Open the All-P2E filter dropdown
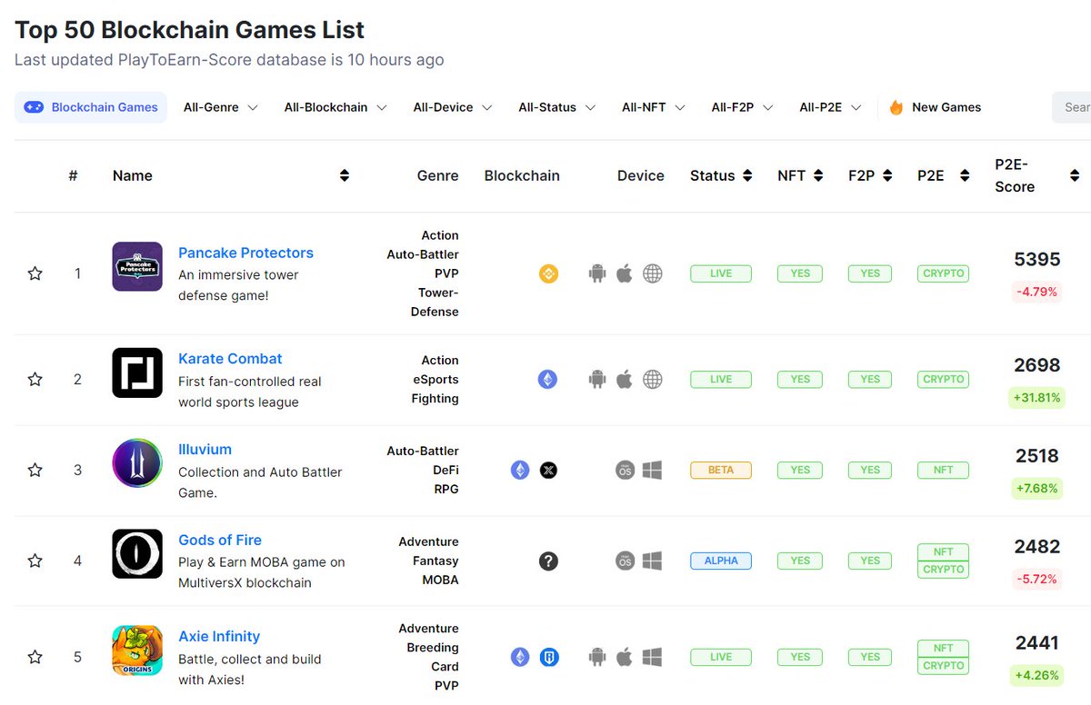Screen dimensions: 1091x705 point(831,107)
